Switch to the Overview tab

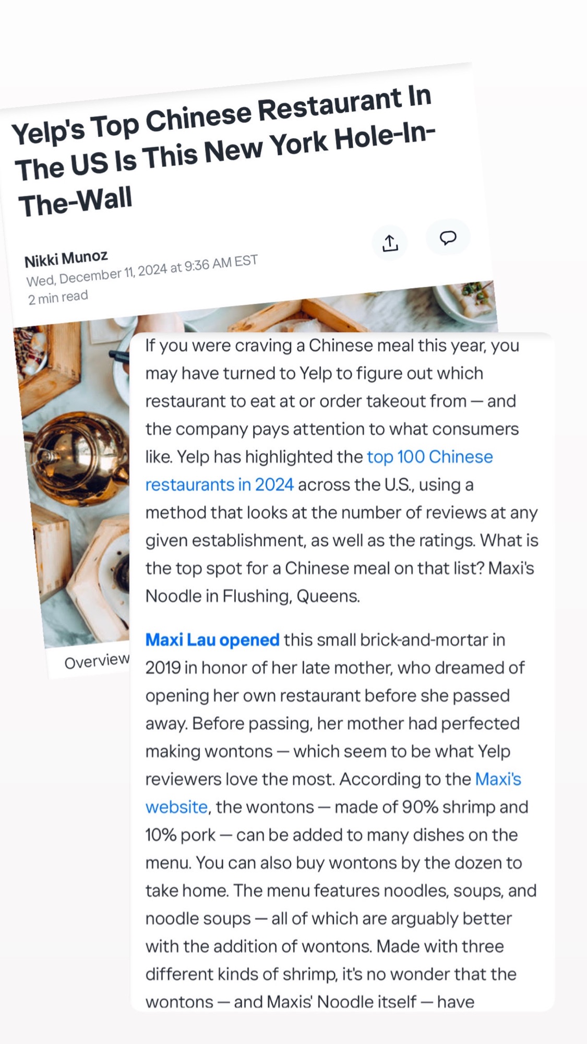(97, 661)
